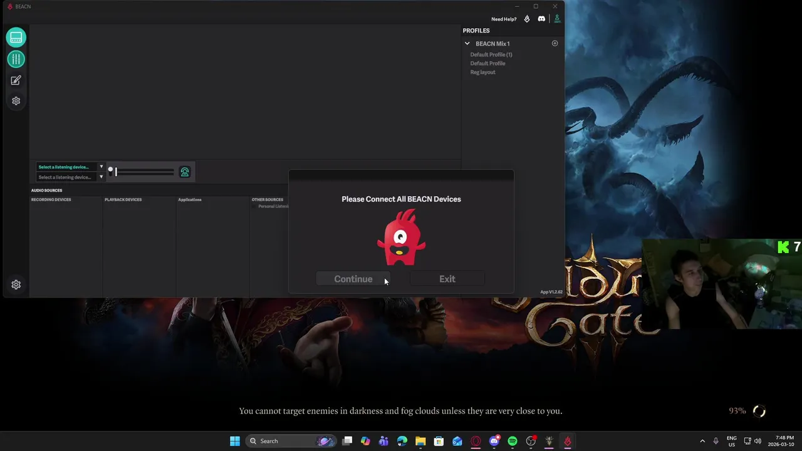Open the volume icon in system tray
Screen dimensions: 802x451
(758, 441)
